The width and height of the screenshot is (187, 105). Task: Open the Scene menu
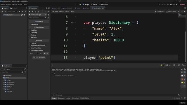3,4
